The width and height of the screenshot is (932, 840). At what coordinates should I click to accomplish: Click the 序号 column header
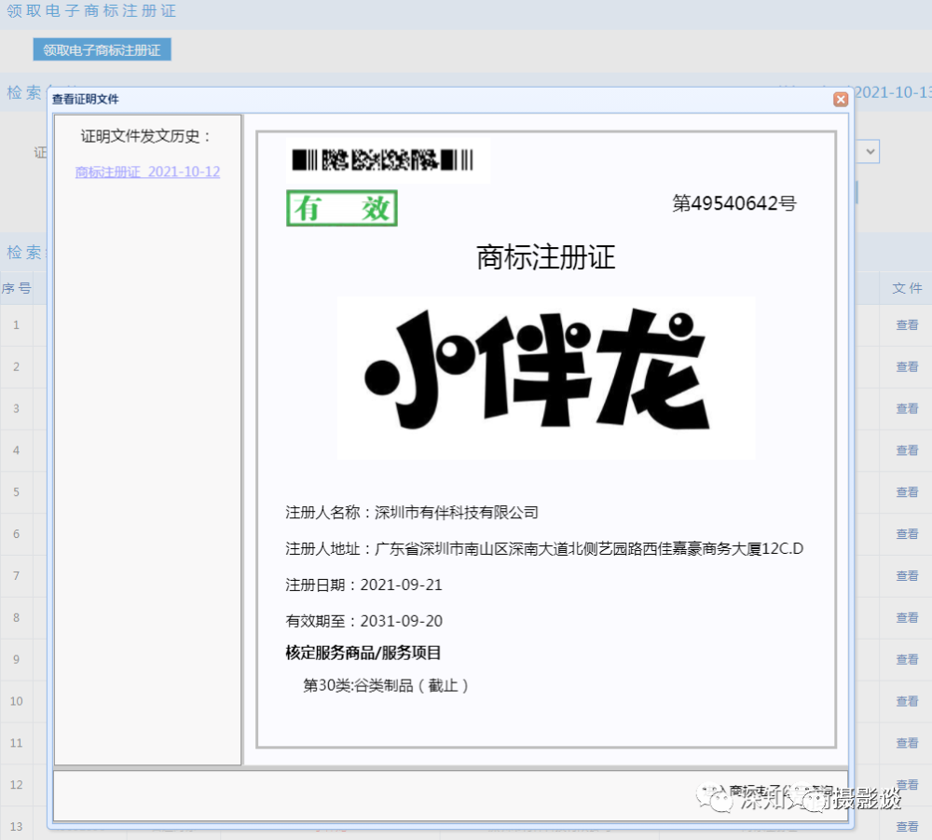pos(16,288)
